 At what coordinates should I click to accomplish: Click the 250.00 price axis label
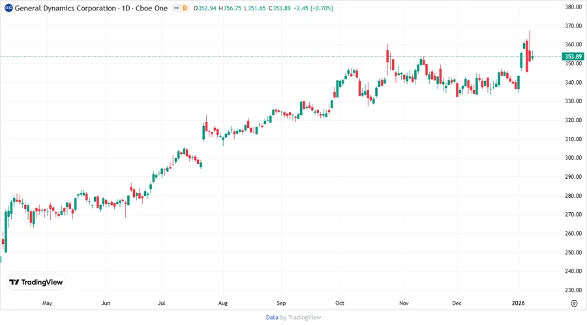tap(573, 253)
